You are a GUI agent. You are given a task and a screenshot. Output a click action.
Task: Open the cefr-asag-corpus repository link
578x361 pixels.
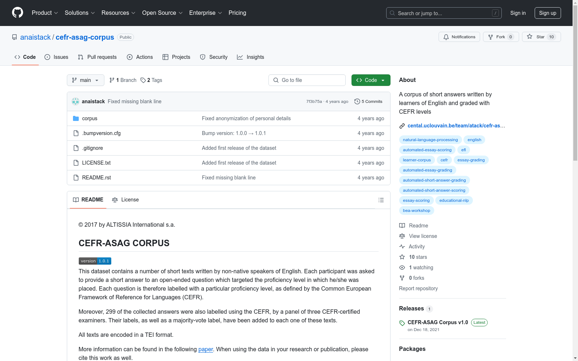tap(85, 37)
